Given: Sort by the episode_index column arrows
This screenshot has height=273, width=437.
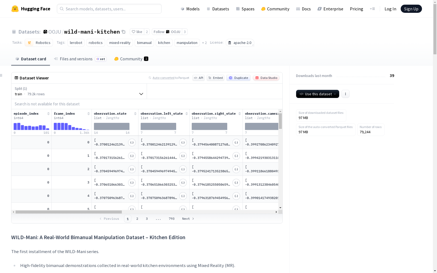Looking at the screenshot, I should tap(48, 114).
